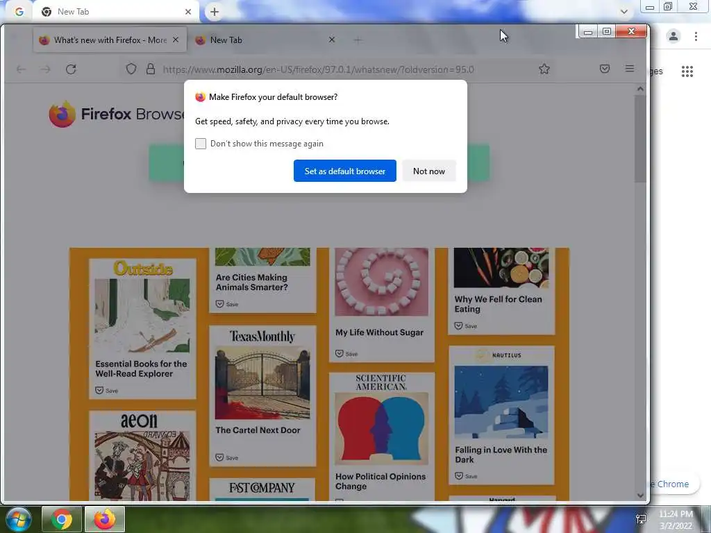This screenshot has width=711, height=533.
Task: Open a new Chrome tab with plus
Action: (x=215, y=12)
